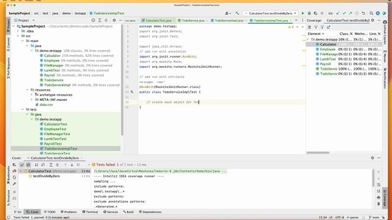The width and height of the screenshot is (392, 220).
Task: Click the Coverage panel horizontal scrollbar
Action: (x=318, y=153)
